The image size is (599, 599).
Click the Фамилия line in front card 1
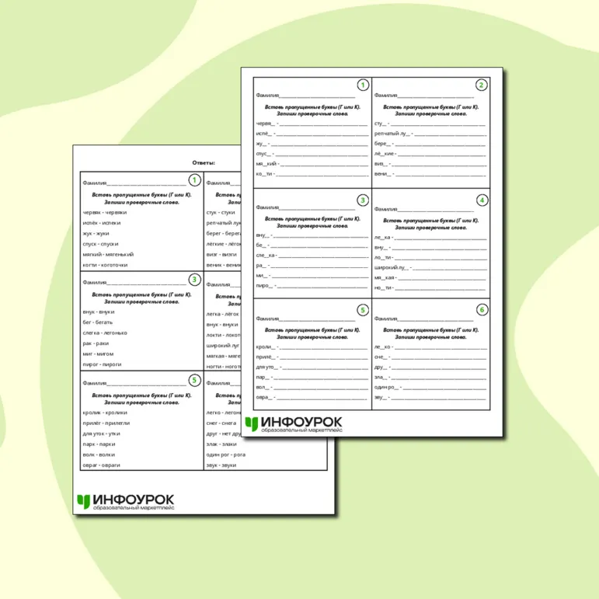click(305, 95)
